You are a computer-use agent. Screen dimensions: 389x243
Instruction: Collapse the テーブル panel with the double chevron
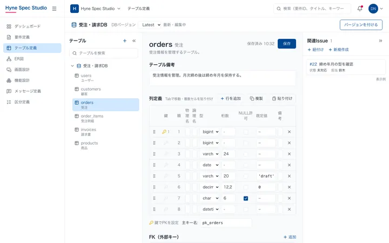coord(134,40)
